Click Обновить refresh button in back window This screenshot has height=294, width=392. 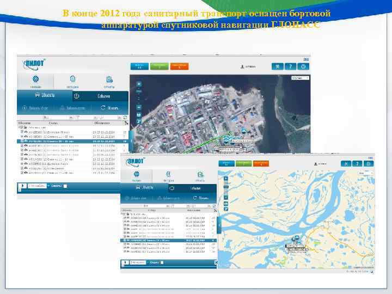[109, 108]
